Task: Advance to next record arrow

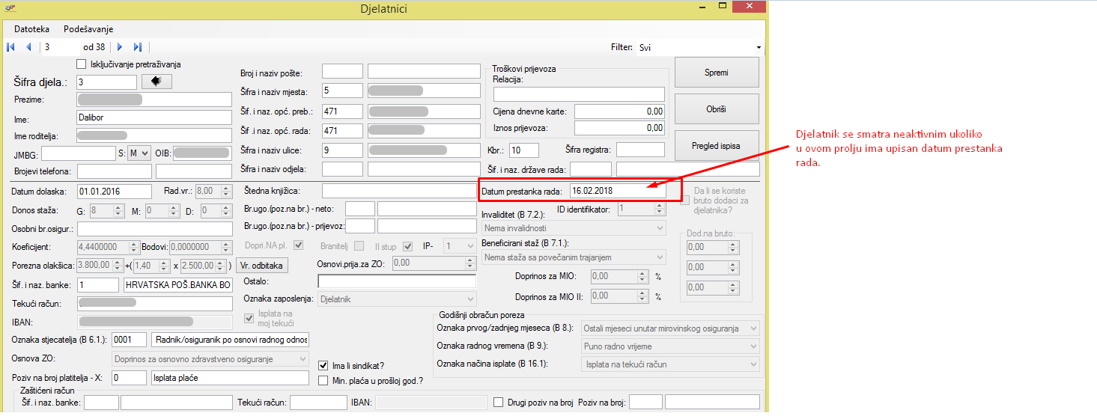Action: click(x=120, y=47)
